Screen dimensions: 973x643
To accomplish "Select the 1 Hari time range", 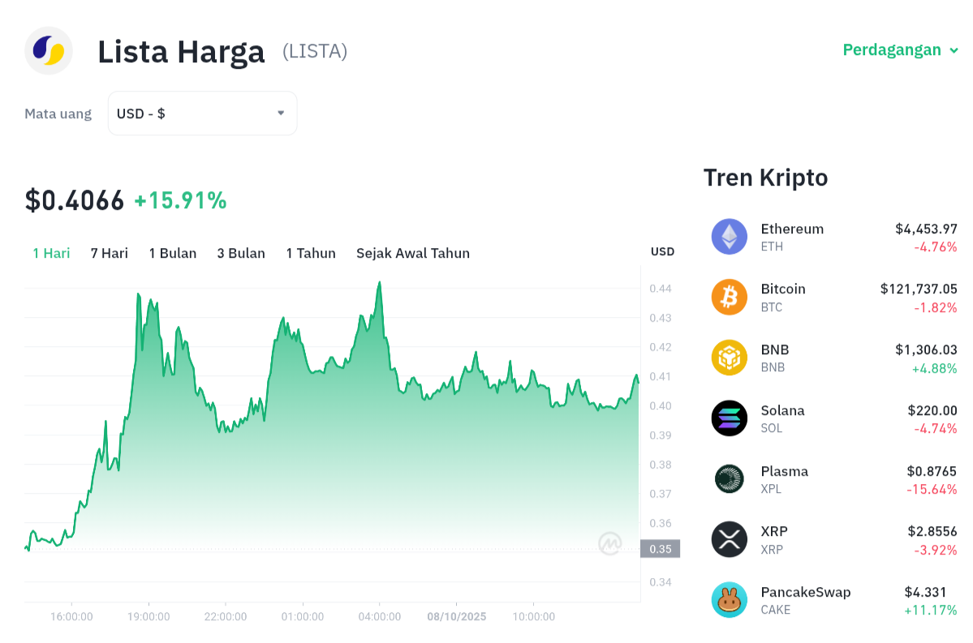I will [x=51, y=253].
